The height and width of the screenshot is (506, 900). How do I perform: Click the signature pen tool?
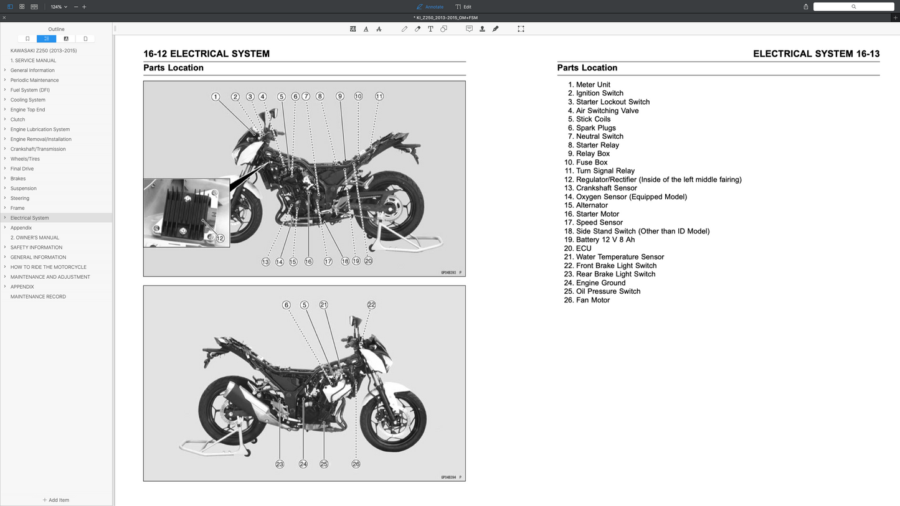(x=495, y=29)
